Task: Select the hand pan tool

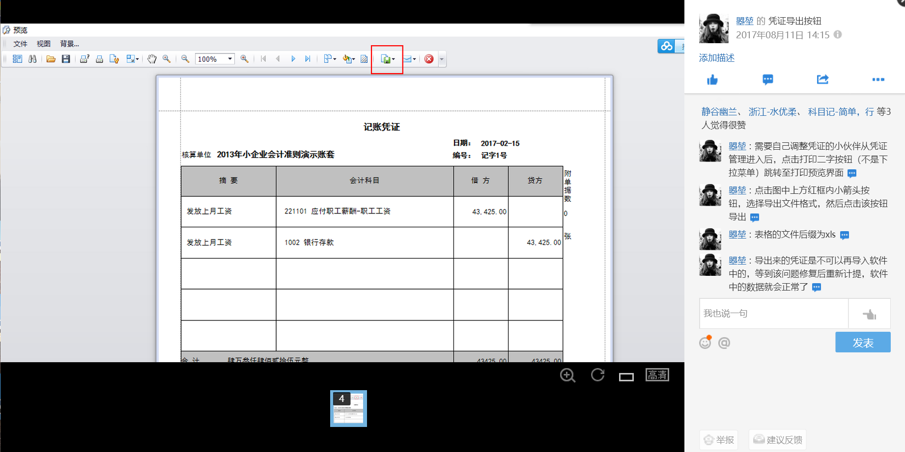Action: (x=152, y=59)
